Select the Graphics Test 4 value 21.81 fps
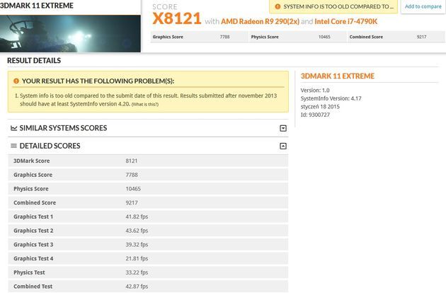 (x=137, y=258)
